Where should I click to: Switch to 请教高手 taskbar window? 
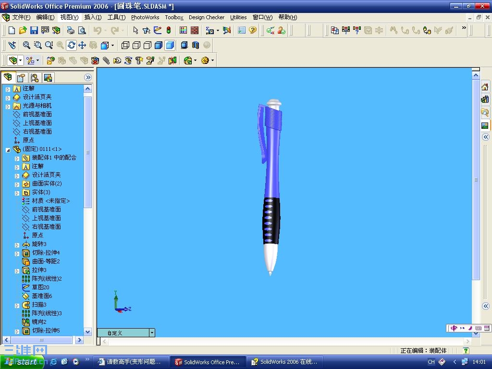[x=131, y=362]
